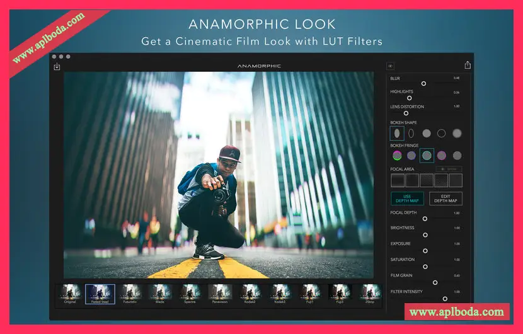Click the Film Grain slider handle
523x334 pixels.
coord(435,282)
